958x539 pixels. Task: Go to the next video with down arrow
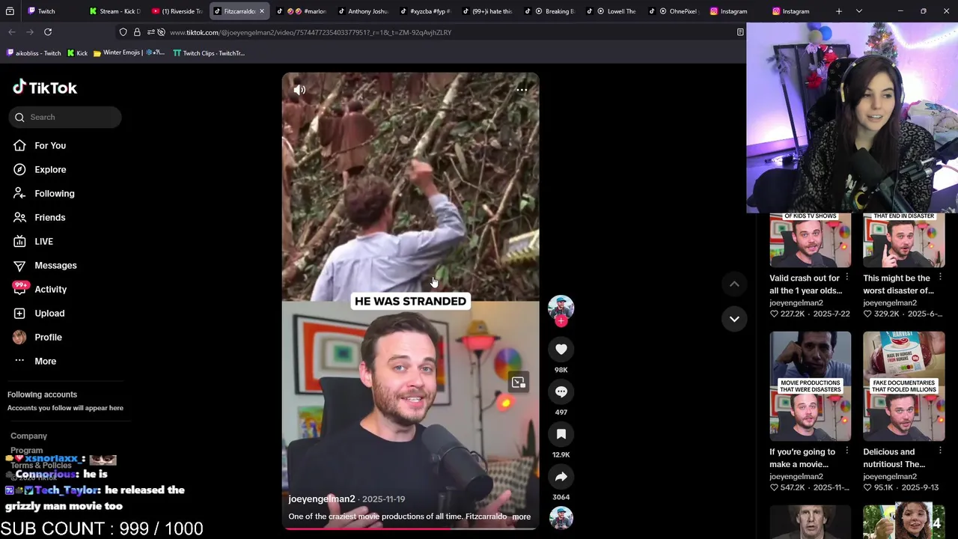coord(734,319)
